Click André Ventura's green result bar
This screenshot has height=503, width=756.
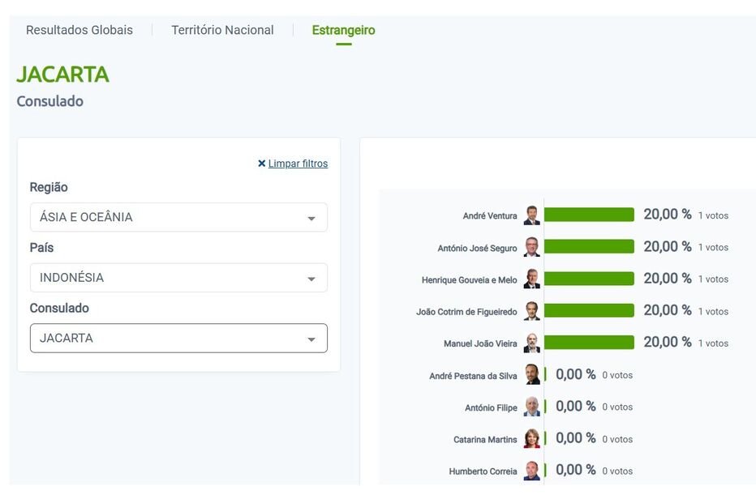tap(589, 215)
